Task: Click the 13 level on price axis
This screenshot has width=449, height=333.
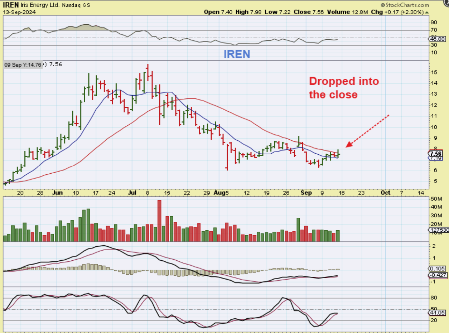Action: (x=434, y=94)
